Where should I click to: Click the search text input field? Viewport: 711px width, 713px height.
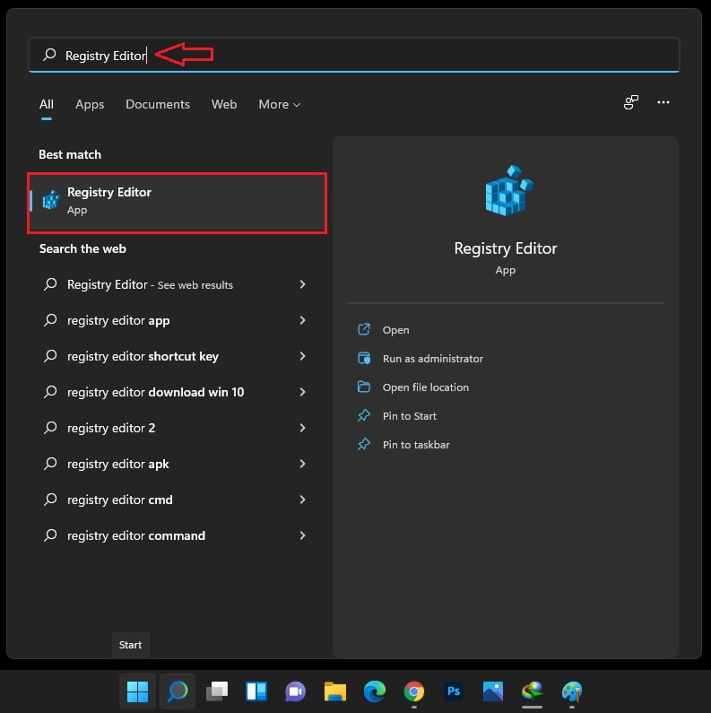[353, 55]
